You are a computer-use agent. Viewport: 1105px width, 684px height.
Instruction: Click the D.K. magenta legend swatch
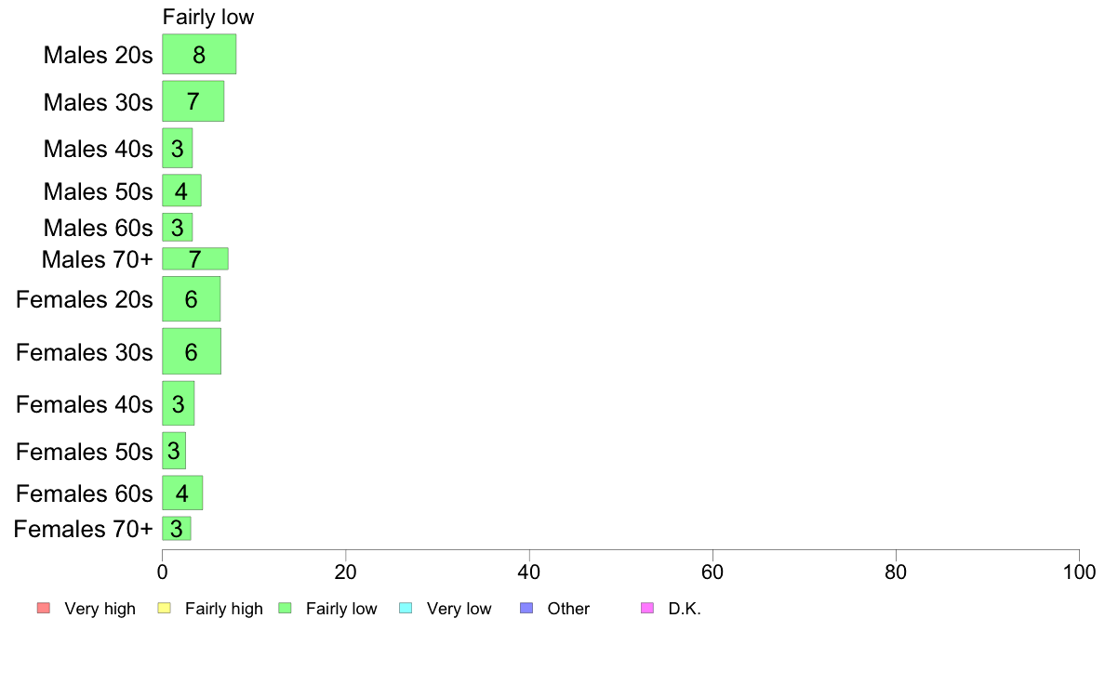tap(647, 608)
